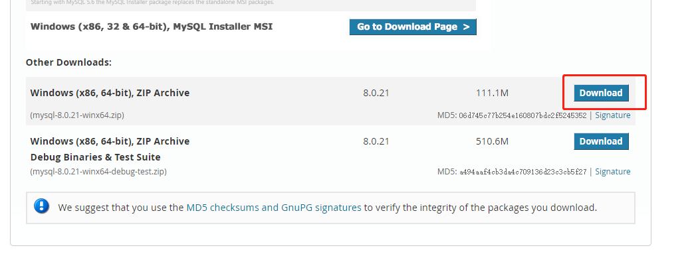Download the 111.1M ZIP Archive
Viewport: 694px width, 256px height.
(601, 93)
